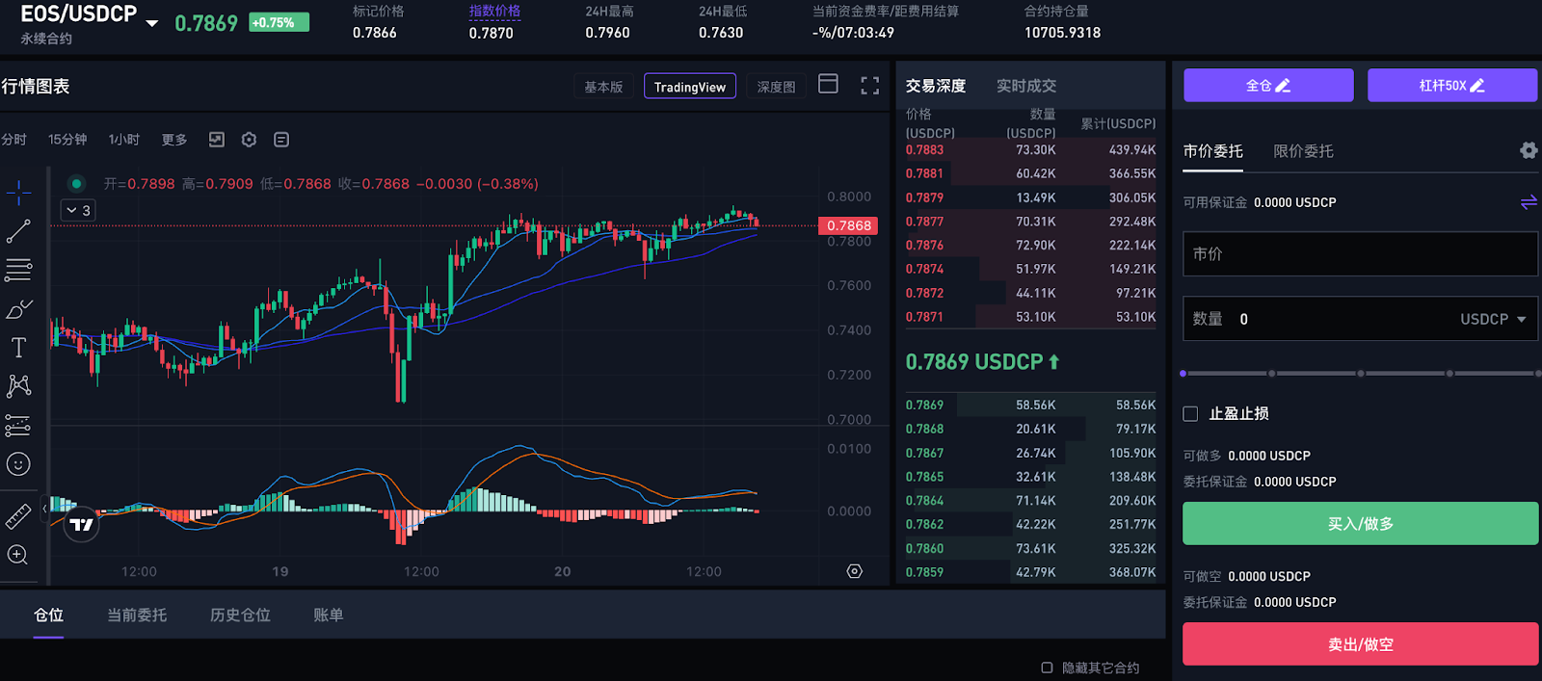Collapse the indicator legend showing 3
The width and height of the screenshot is (1542, 681).
pos(78,210)
